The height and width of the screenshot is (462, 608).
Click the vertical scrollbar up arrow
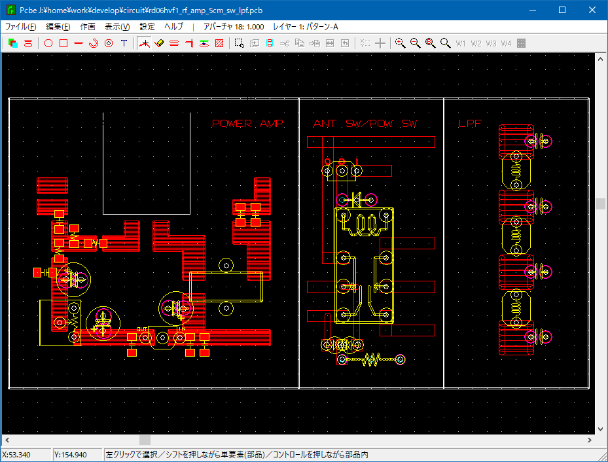(600, 59)
